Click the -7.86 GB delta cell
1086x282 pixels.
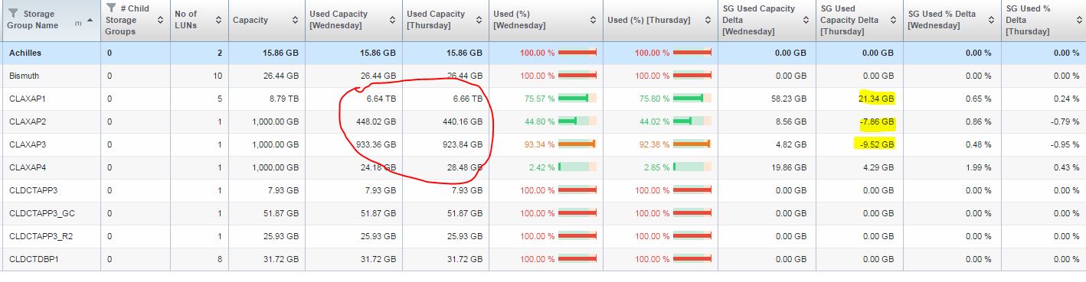pyautogui.click(x=876, y=122)
